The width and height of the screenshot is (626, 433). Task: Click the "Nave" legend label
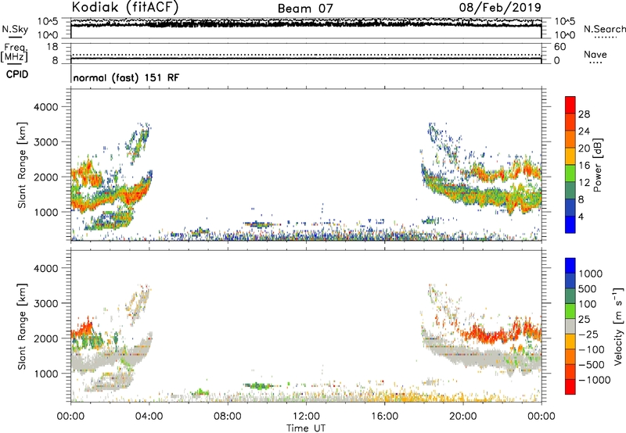595,54
